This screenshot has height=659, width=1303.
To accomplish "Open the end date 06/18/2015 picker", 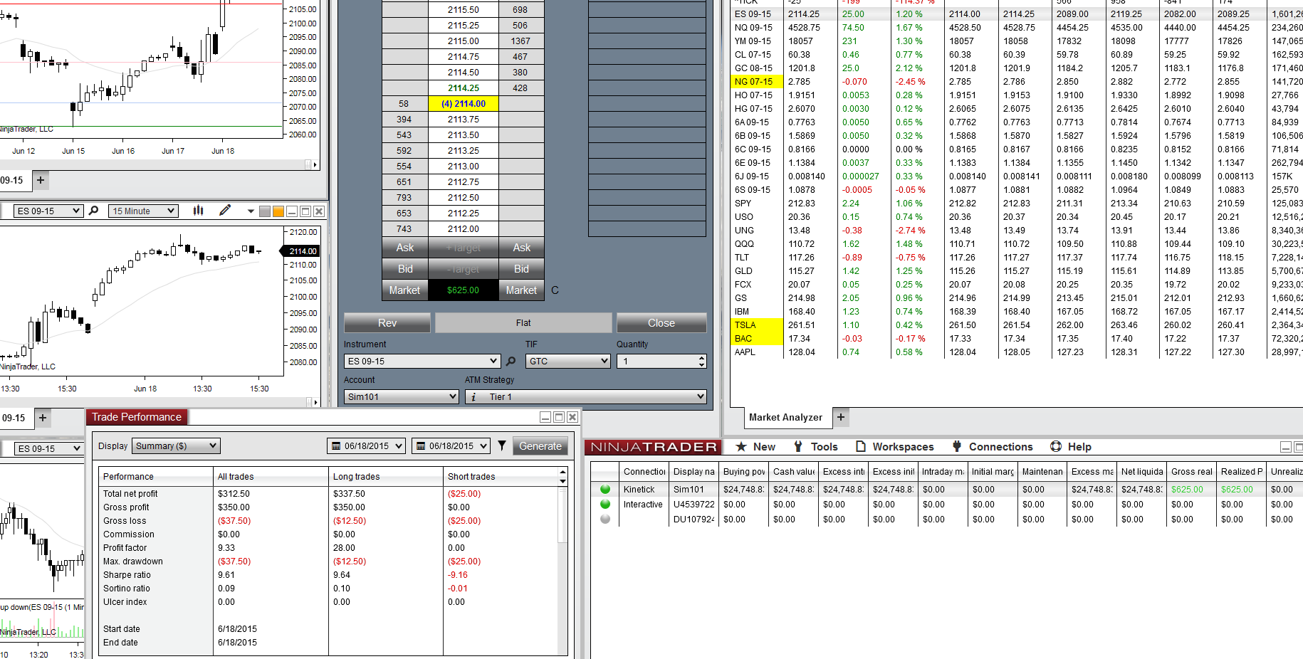I will click(451, 446).
